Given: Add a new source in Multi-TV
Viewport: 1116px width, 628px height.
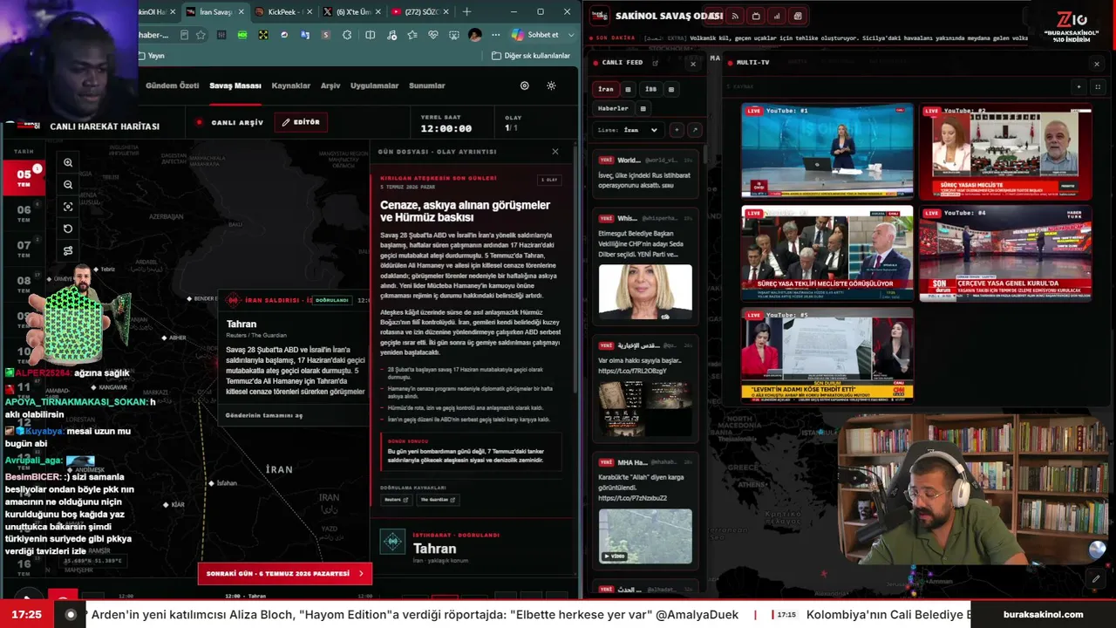Looking at the screenshot, I should (1079, 86).
